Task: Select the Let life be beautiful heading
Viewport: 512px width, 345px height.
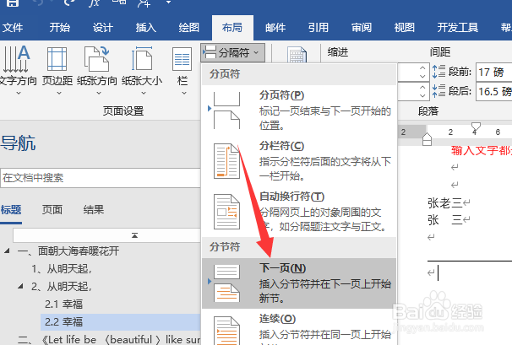Action: coord(109,339)
